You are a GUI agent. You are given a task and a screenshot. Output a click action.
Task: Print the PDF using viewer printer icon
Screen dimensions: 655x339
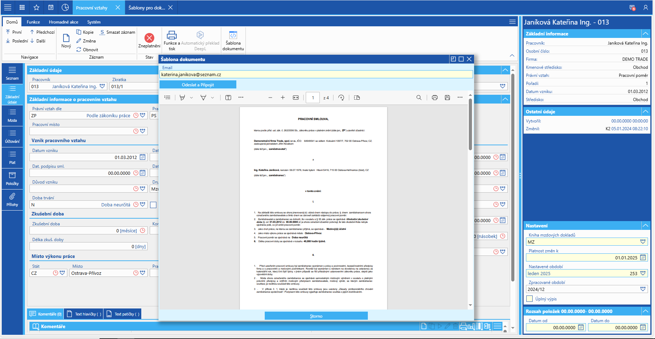click(x=435, y=98)
